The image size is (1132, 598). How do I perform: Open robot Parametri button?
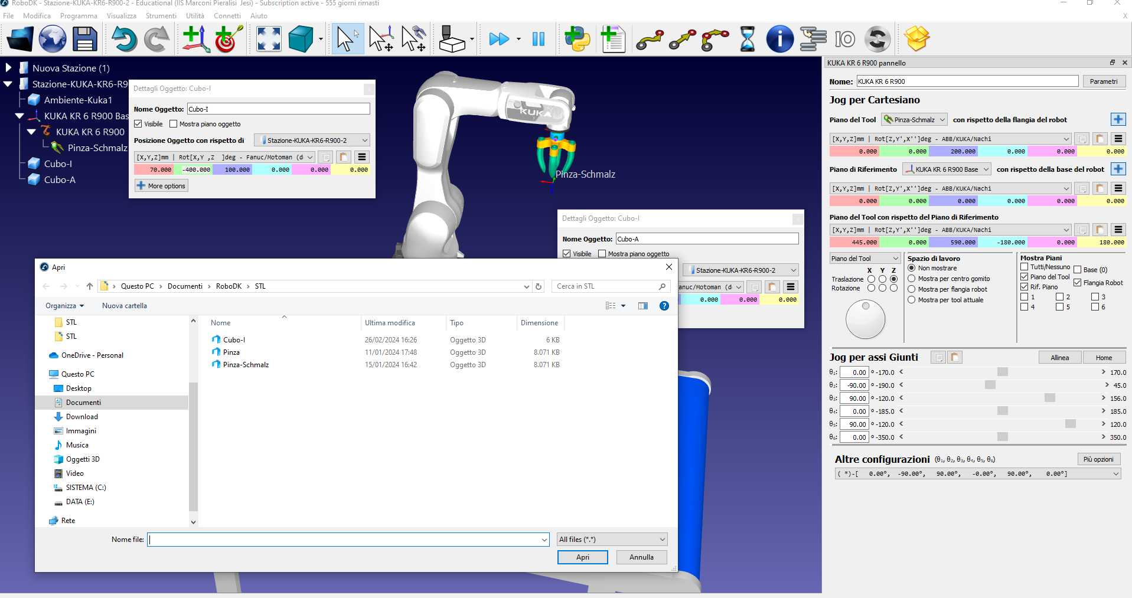[1104, 81]
